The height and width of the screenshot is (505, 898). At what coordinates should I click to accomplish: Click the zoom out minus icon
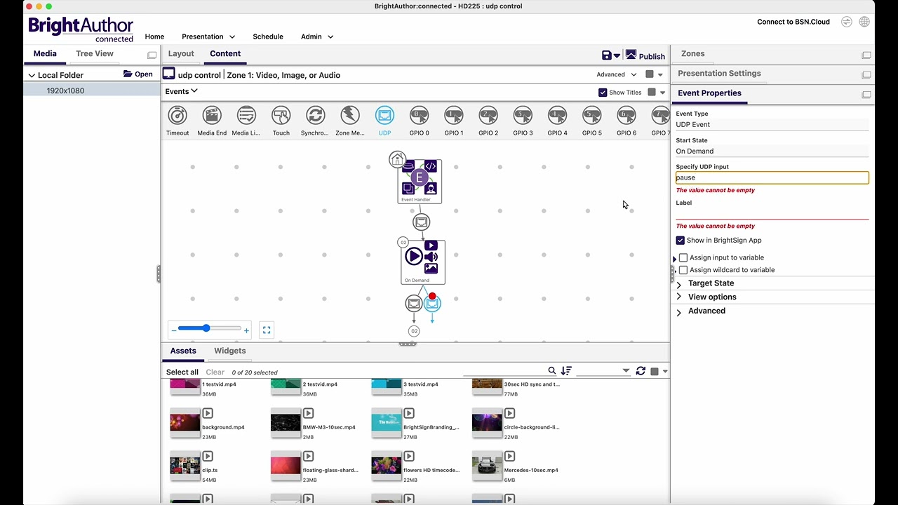click(x=174, y=330)
